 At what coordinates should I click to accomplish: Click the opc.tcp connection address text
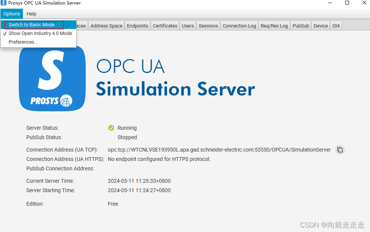(x=219, y=150)
